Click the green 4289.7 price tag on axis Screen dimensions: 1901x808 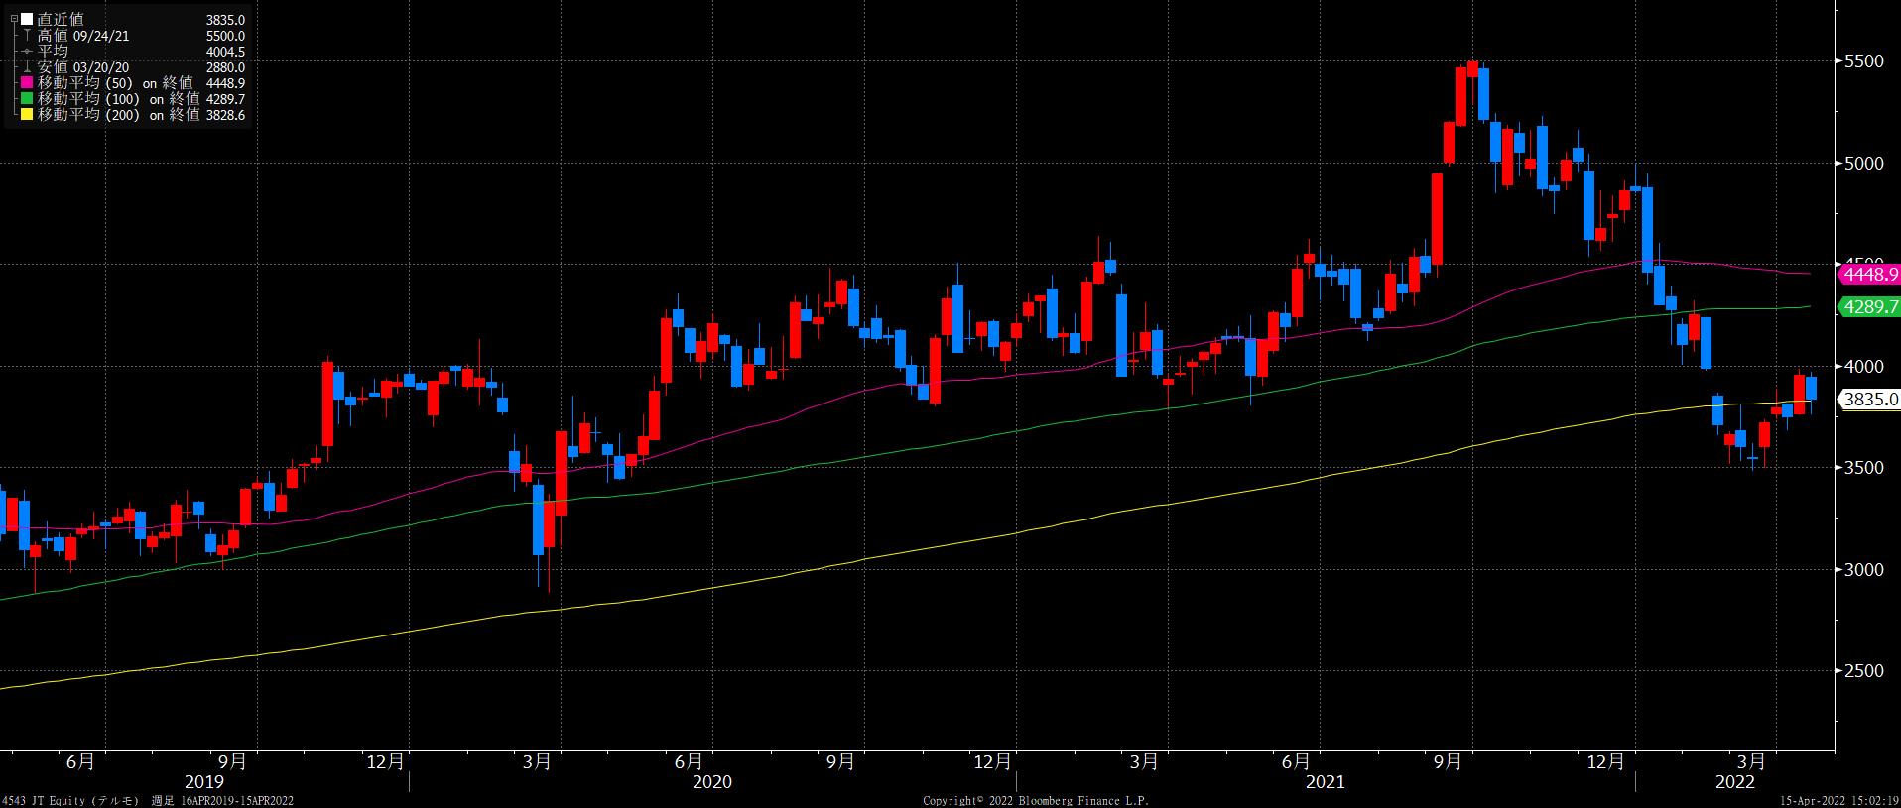[x=1869, y=307]
